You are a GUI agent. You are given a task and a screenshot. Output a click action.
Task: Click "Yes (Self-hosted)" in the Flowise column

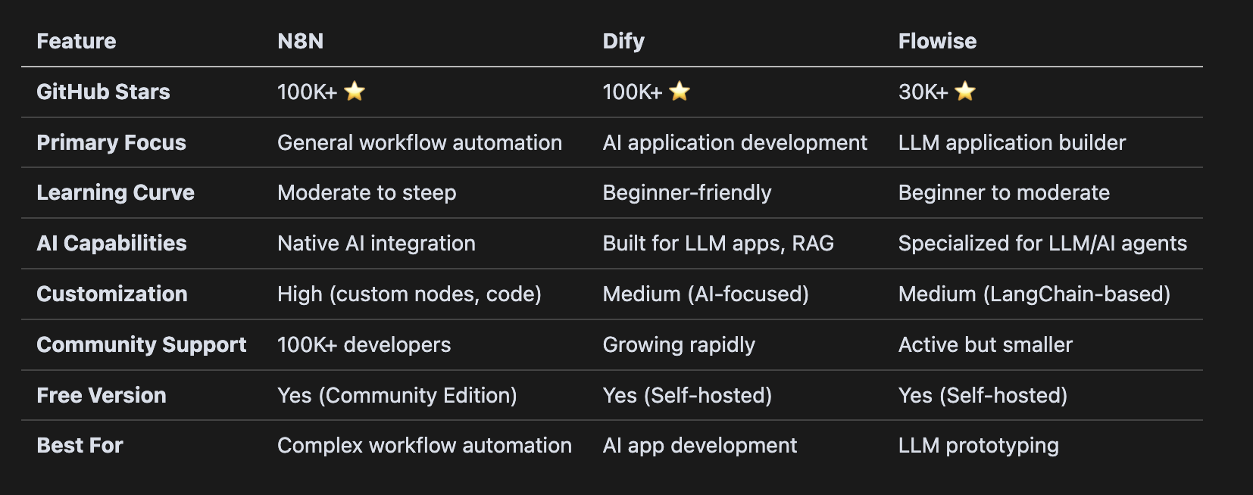tap(983, 395)
